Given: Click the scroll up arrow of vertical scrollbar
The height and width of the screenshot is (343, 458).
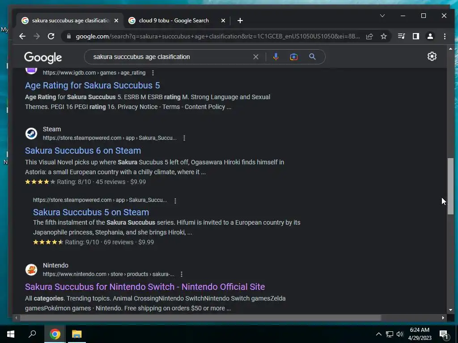Looking at the screenshot, I should pyautogui.click(x=450, y=49).
